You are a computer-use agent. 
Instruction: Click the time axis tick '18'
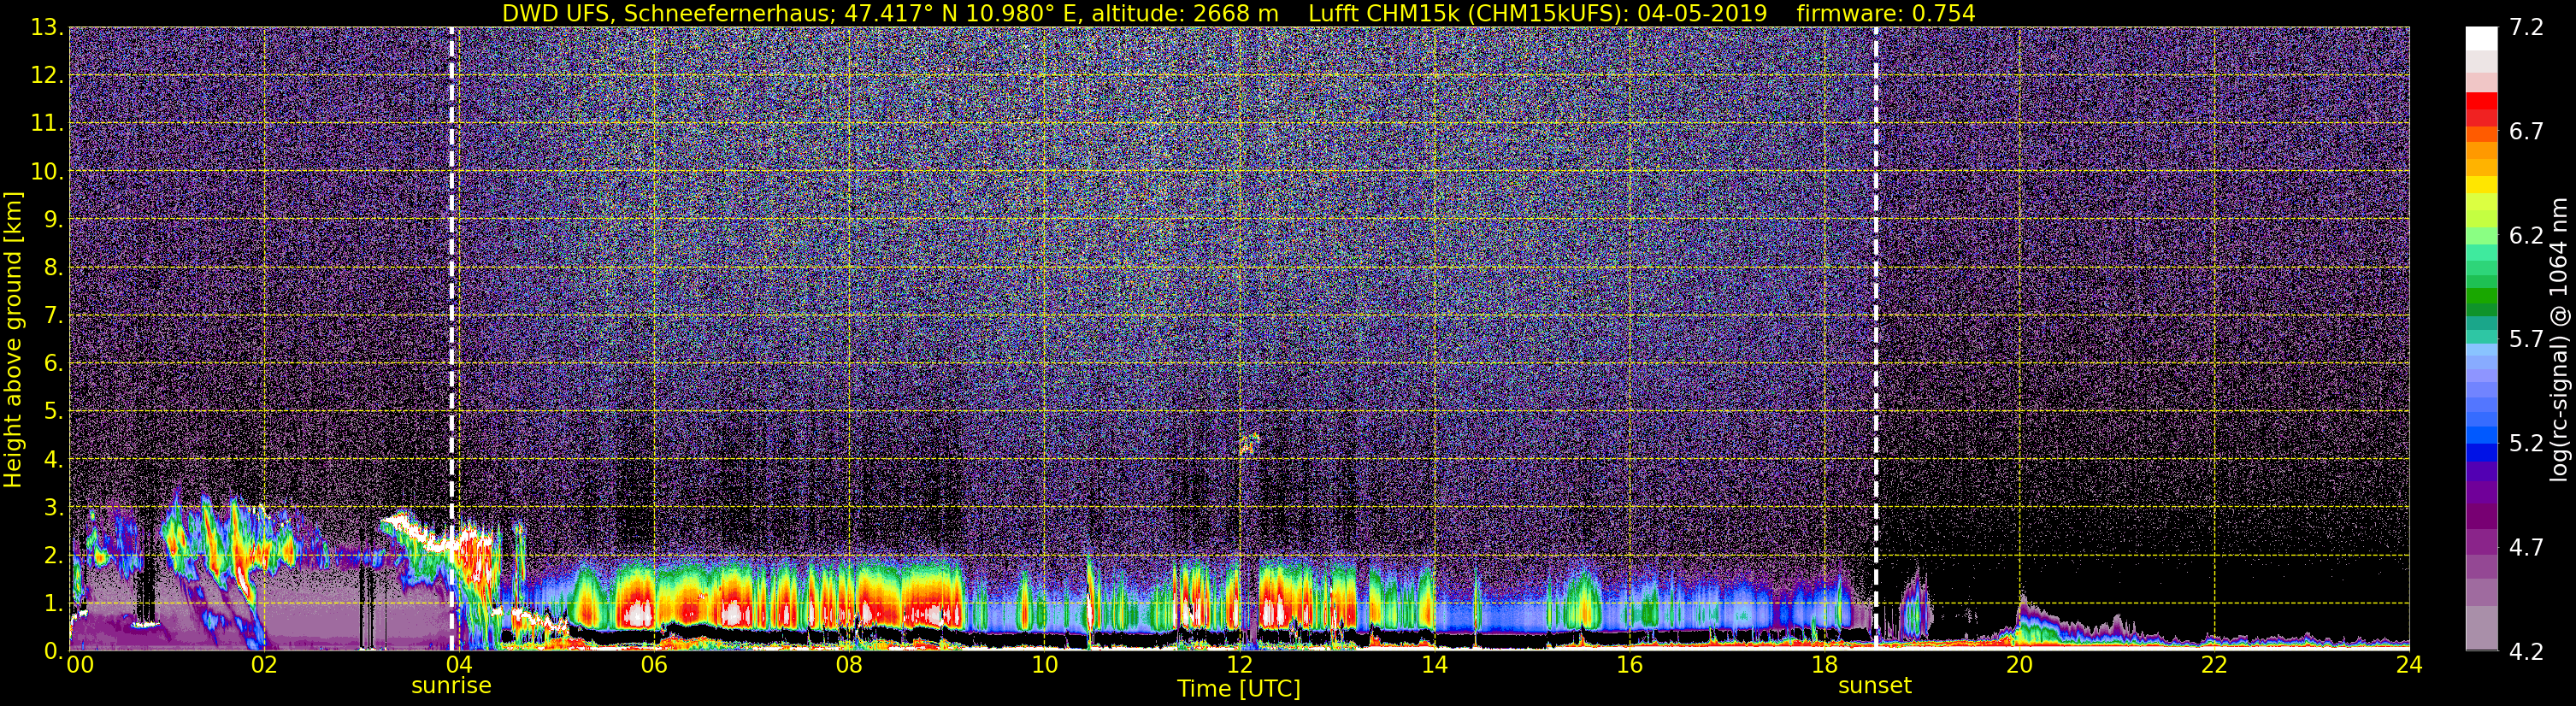click(x=1824, y=665)
